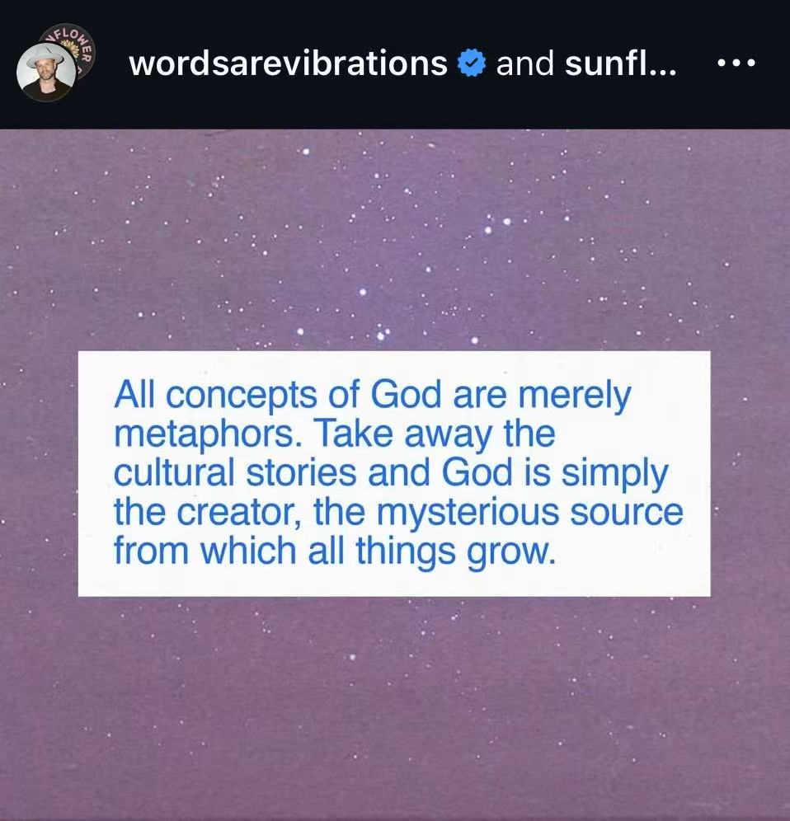790x821 pixels.
Task: Tap the line 'from which all things grow.'
Action: point(334,552)
